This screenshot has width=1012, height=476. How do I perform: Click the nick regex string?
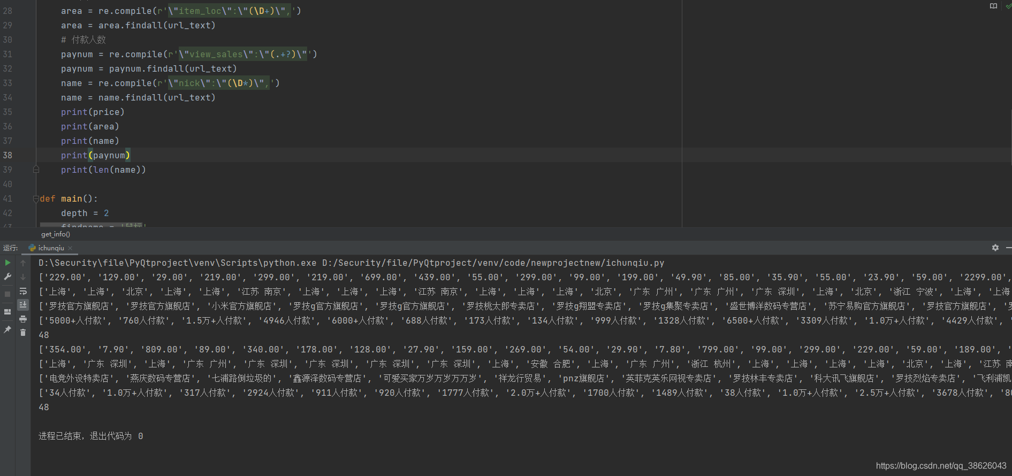pos(219,83)
